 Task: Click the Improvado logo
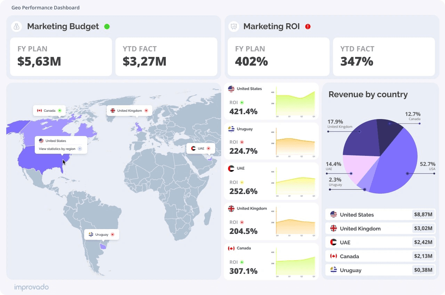point(31,287)
